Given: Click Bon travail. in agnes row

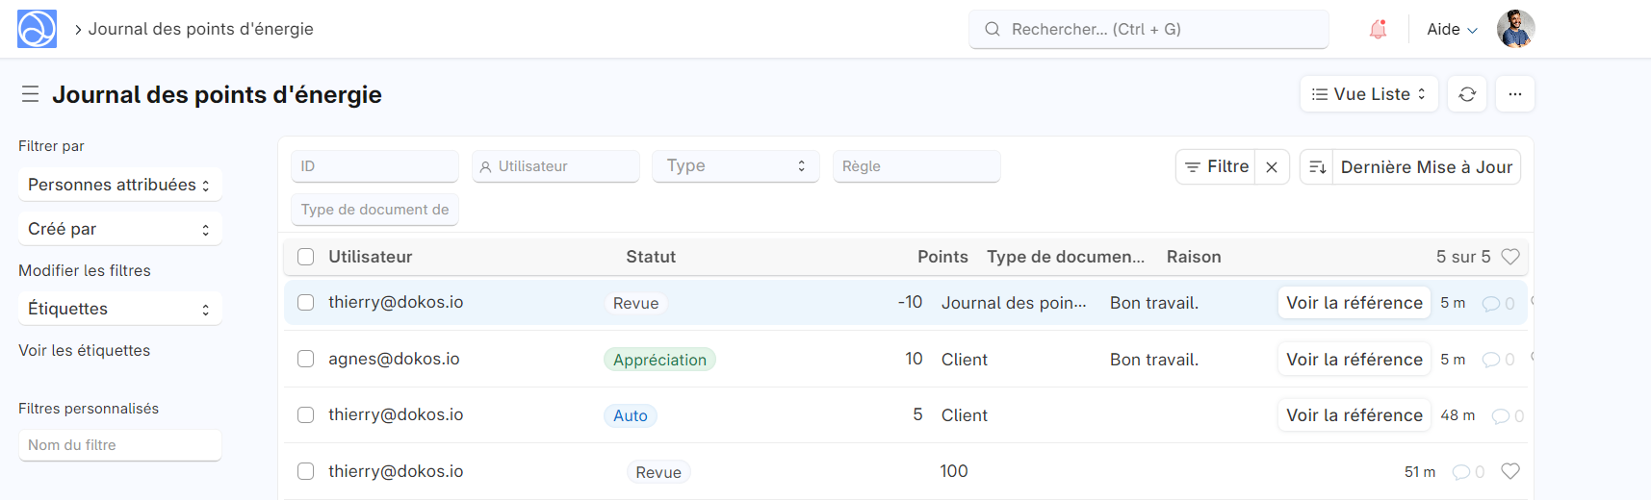Looking at the screenshot, I should point(1154,360).
